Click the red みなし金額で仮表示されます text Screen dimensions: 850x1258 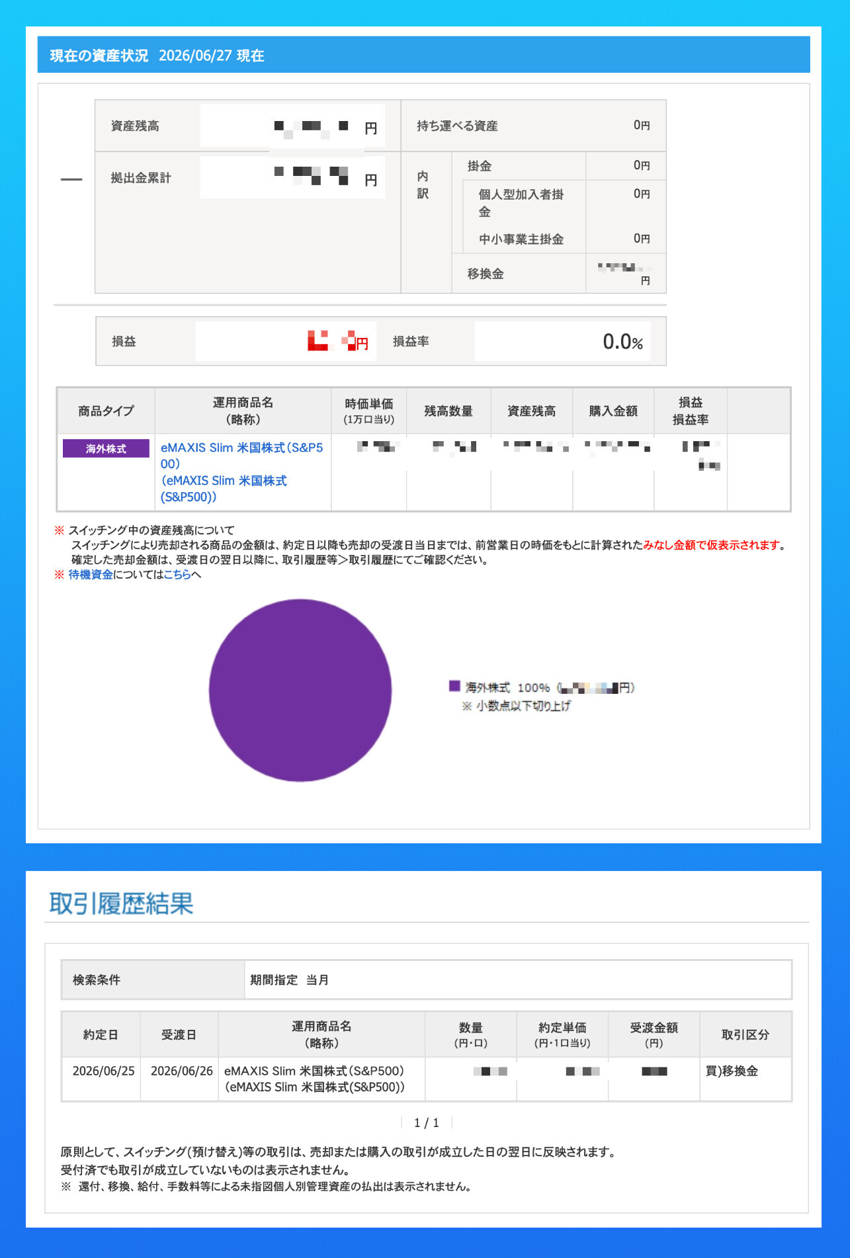pos(714,545)
